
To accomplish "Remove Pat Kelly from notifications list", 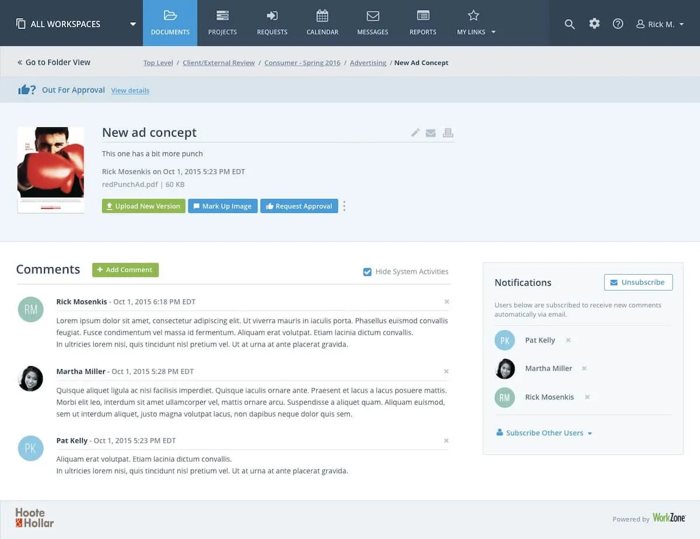I will click(568, 340).
